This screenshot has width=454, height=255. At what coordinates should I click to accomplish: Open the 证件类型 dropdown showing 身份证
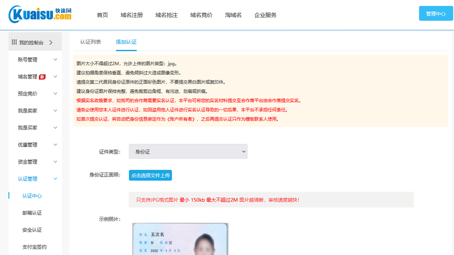[188, 151]
